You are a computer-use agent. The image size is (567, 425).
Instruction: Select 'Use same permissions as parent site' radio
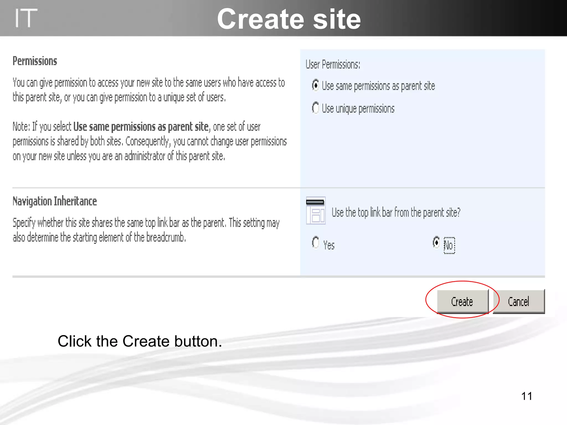315,85
